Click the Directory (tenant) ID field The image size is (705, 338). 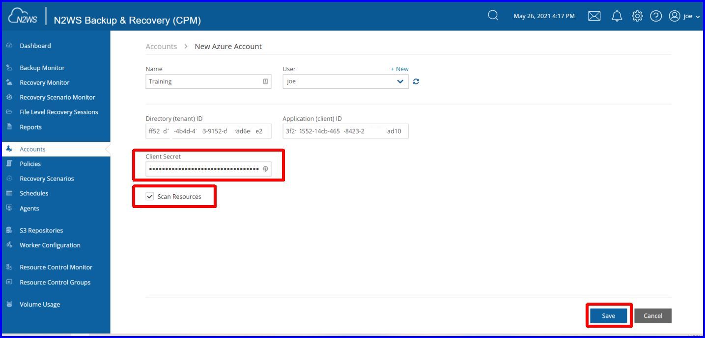pos(208,131)
